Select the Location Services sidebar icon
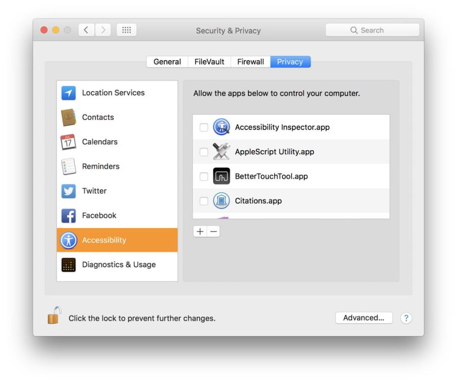Screen dimensions: 457x383 (x=69, y=93)
